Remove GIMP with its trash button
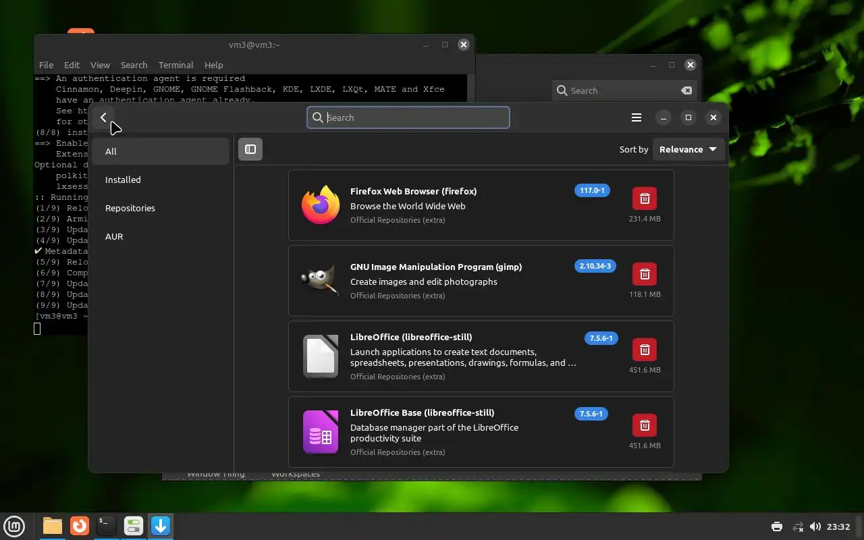 [645, 274]
